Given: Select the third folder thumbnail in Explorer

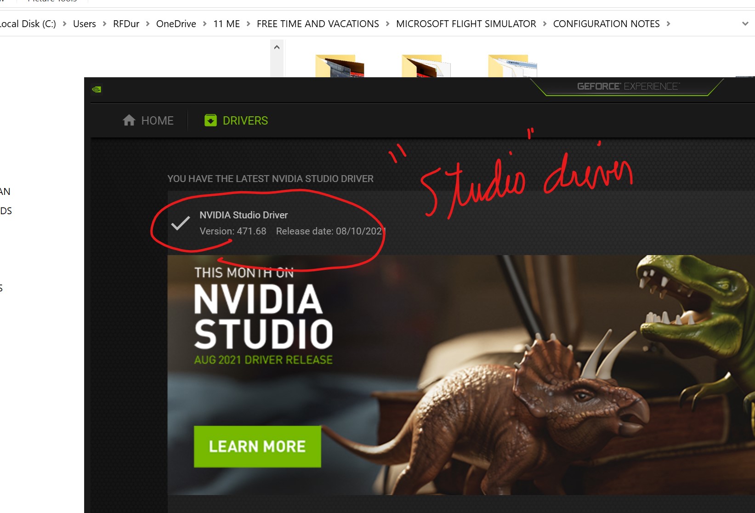Looking at the screenshot, I should [x=512, y=66].
